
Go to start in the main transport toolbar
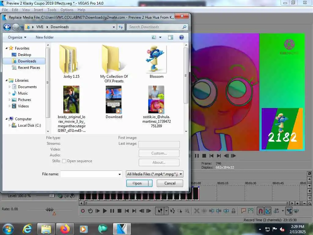[x=127, y=211]
